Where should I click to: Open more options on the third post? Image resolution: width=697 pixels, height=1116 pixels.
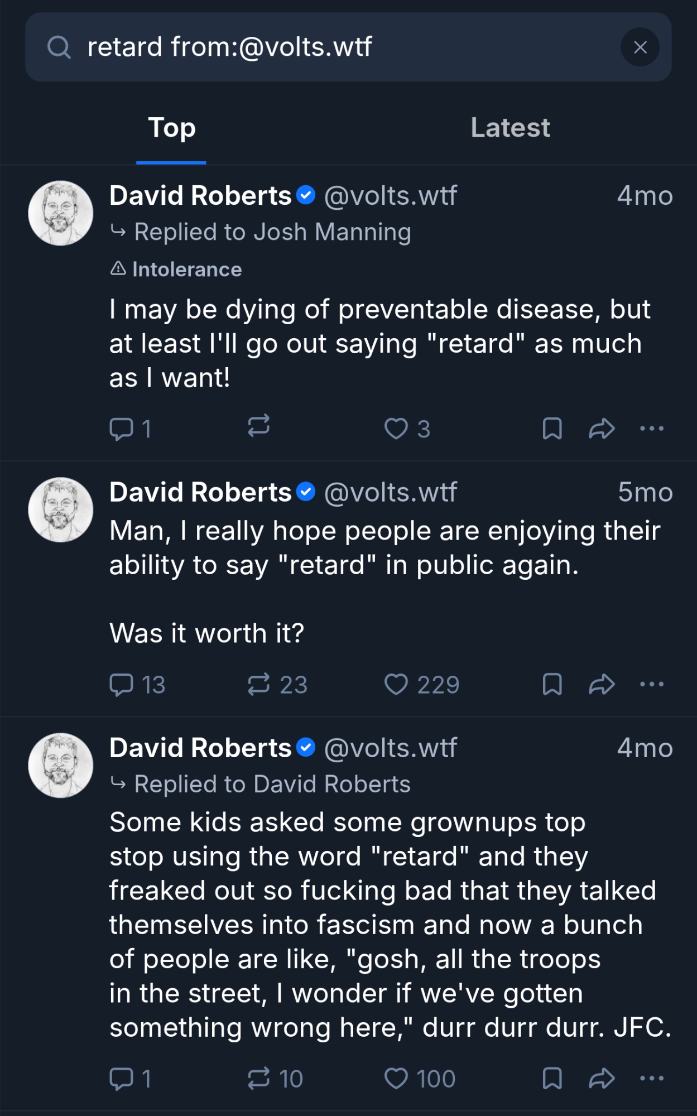651,1078
